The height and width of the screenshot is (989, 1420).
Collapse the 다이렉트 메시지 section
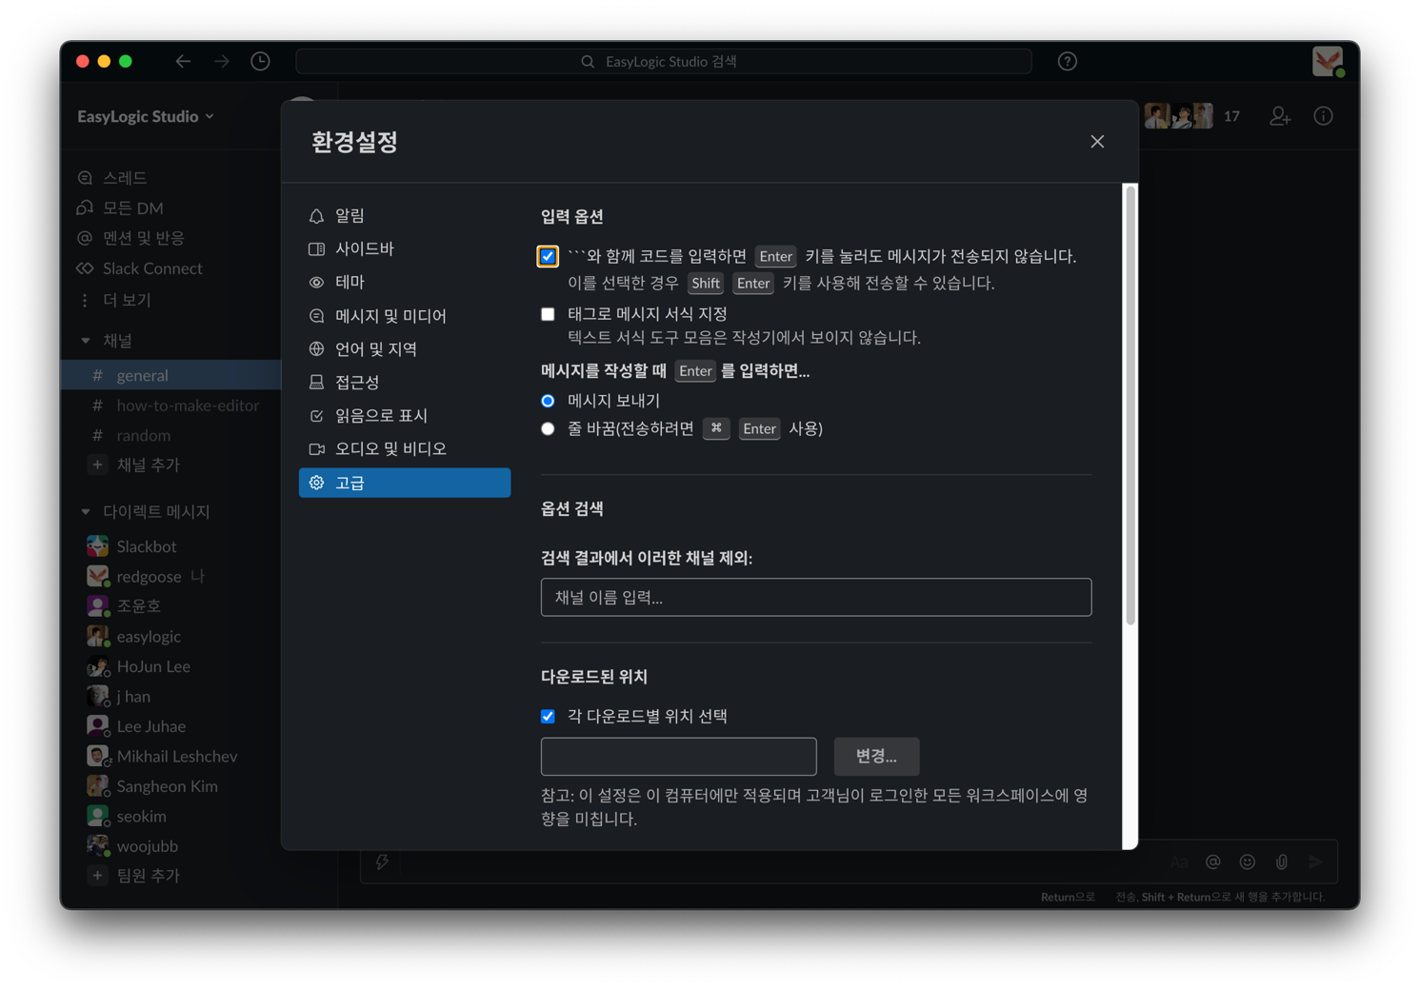coord(86,512)
